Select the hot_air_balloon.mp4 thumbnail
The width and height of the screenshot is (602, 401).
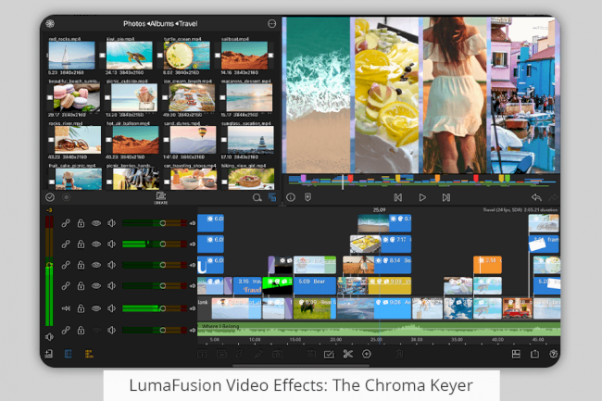point(135,140)
